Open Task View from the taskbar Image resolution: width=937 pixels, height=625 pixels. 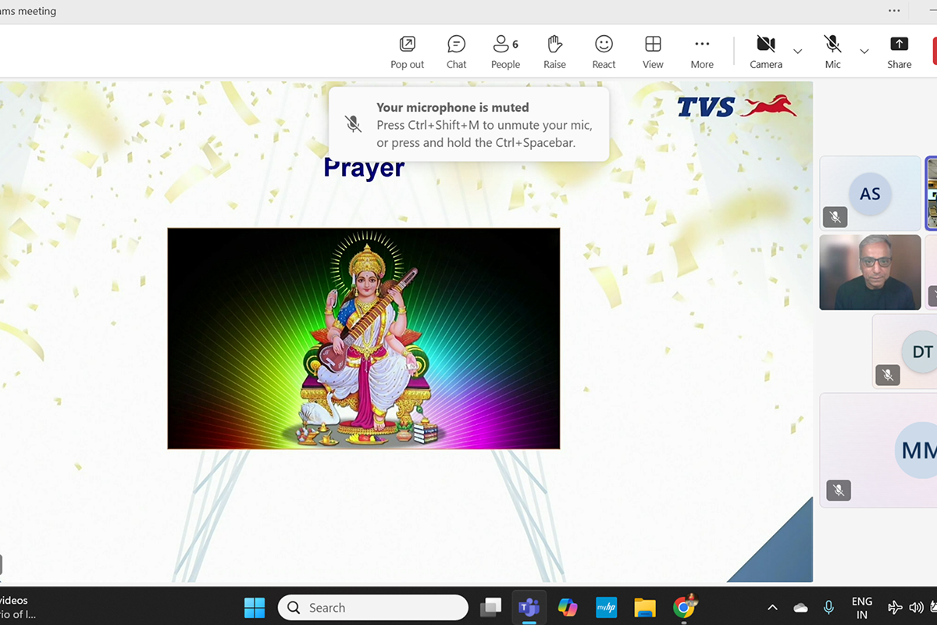490,608
